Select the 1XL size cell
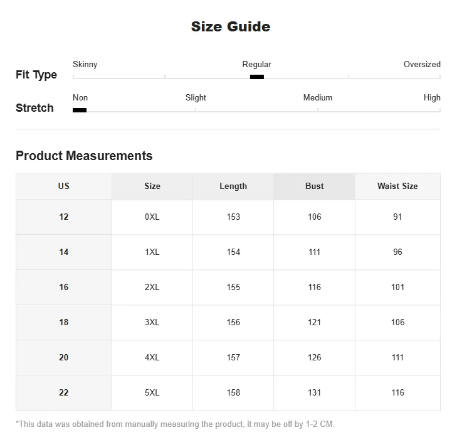 coord(152,252)
